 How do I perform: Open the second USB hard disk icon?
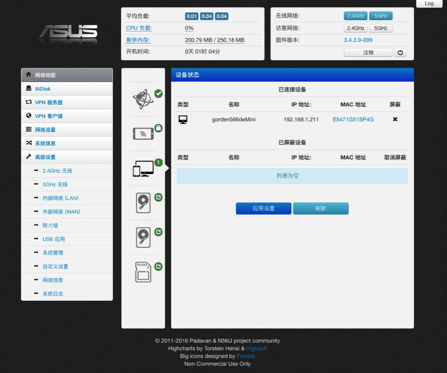coord(143,237)
